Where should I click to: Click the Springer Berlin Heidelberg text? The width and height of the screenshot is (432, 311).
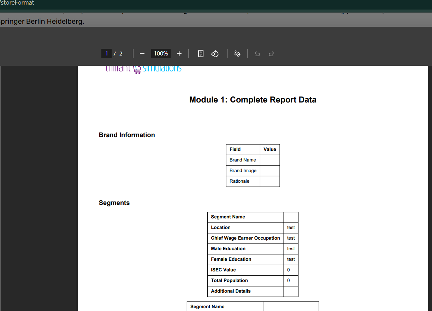[42, 22]
